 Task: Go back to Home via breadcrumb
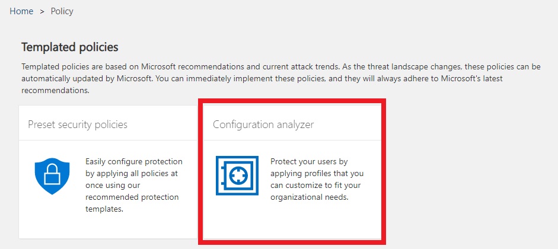coord(21,11)
